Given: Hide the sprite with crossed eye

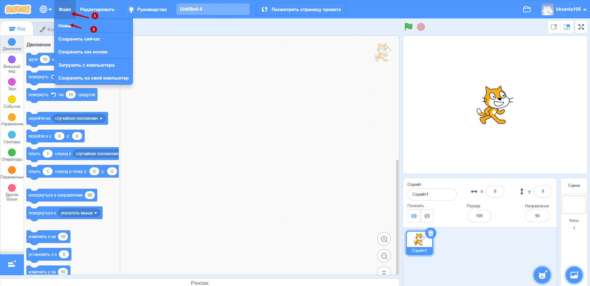Looking at the screenshot, I should click(427, 216).
